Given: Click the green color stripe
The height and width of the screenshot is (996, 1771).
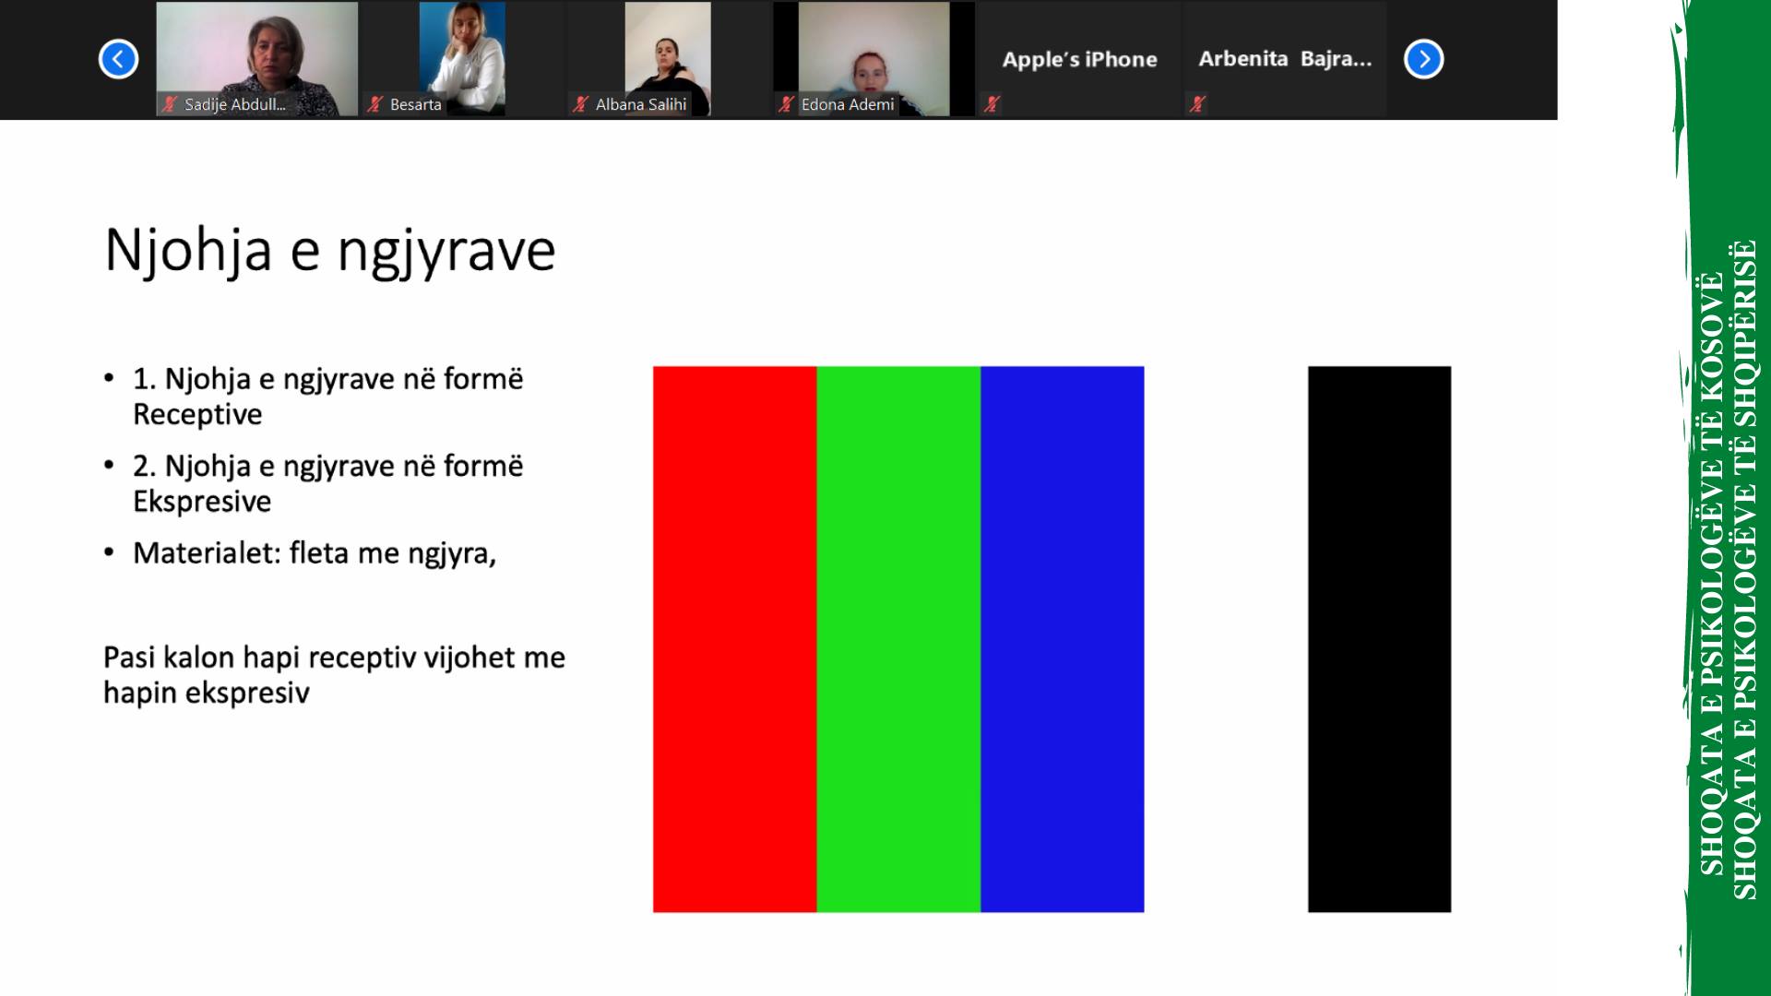Looking at the screenshot, I should [898, 639].
